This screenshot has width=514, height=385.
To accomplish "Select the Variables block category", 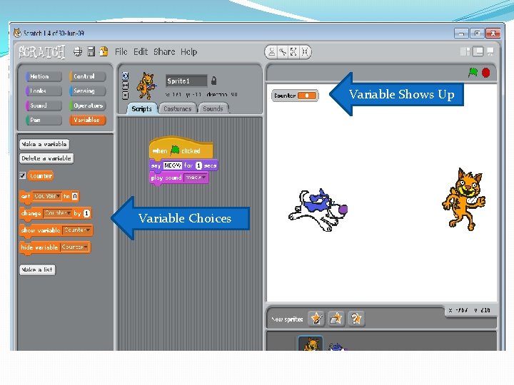I will [x=88, y=120].
